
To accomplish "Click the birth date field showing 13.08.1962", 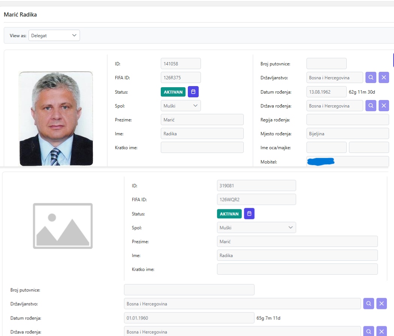I will 326,92.
